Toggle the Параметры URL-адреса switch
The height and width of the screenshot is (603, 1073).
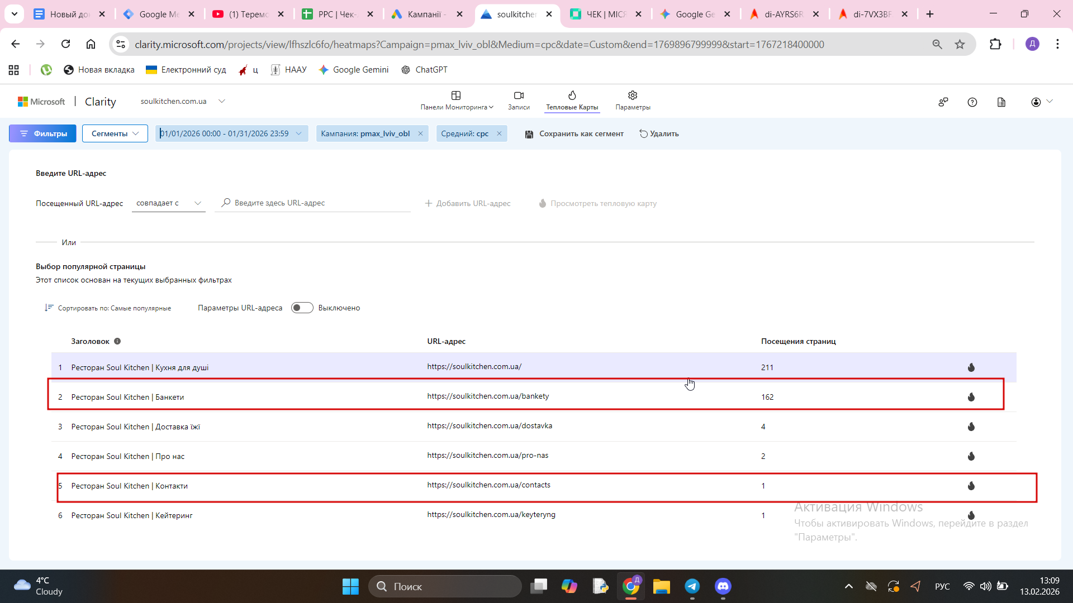coord(302,308)
